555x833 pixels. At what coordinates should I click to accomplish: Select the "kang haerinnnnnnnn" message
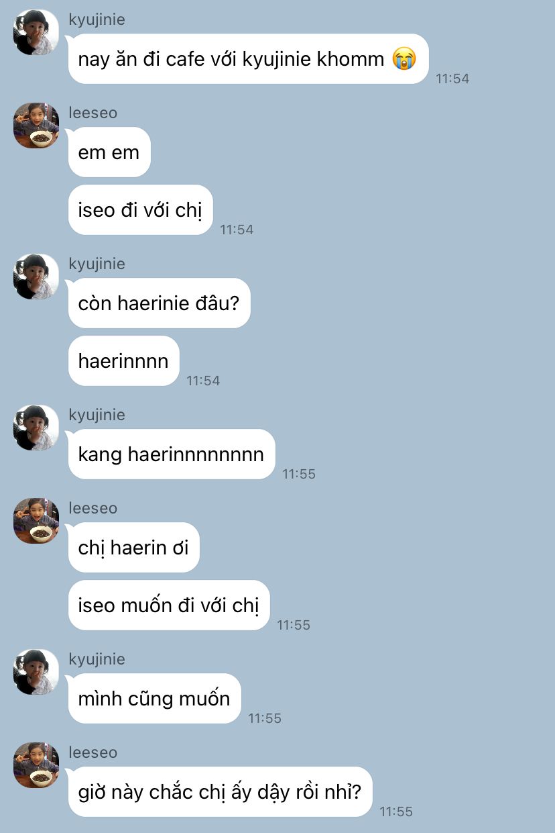[x=172, y=454]
